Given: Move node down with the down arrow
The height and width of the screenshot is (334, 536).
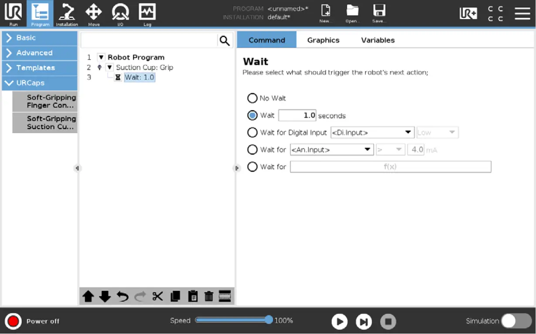Looking at the screenshot, I should [x=105, y=297].
